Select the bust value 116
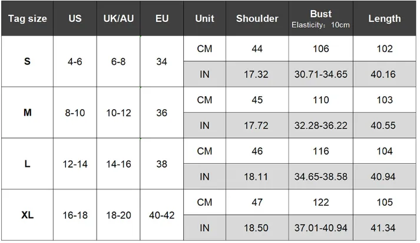 [x=321, y=151]
